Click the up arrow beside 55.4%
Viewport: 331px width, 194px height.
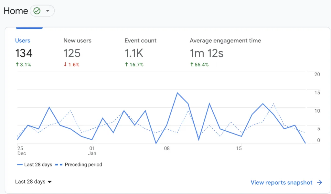[192, 64]
